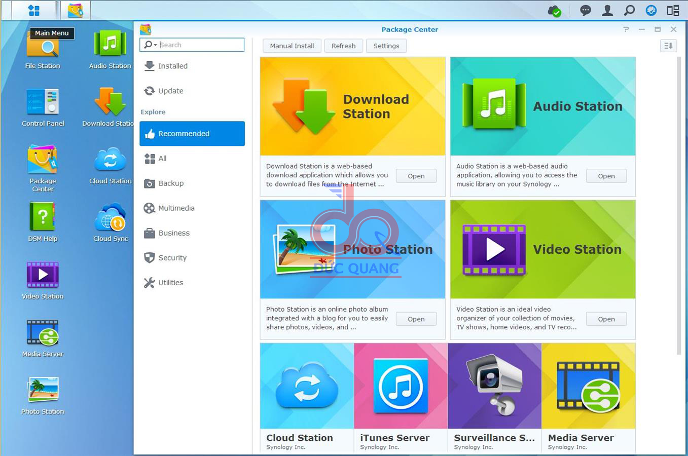Click the Photo Station banner
This screenshot has width=688, height=456.
352,249
